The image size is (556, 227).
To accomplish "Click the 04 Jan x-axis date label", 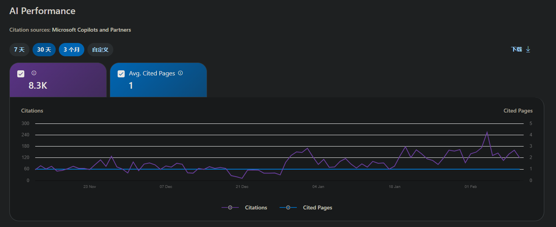I will coord(318,187).
